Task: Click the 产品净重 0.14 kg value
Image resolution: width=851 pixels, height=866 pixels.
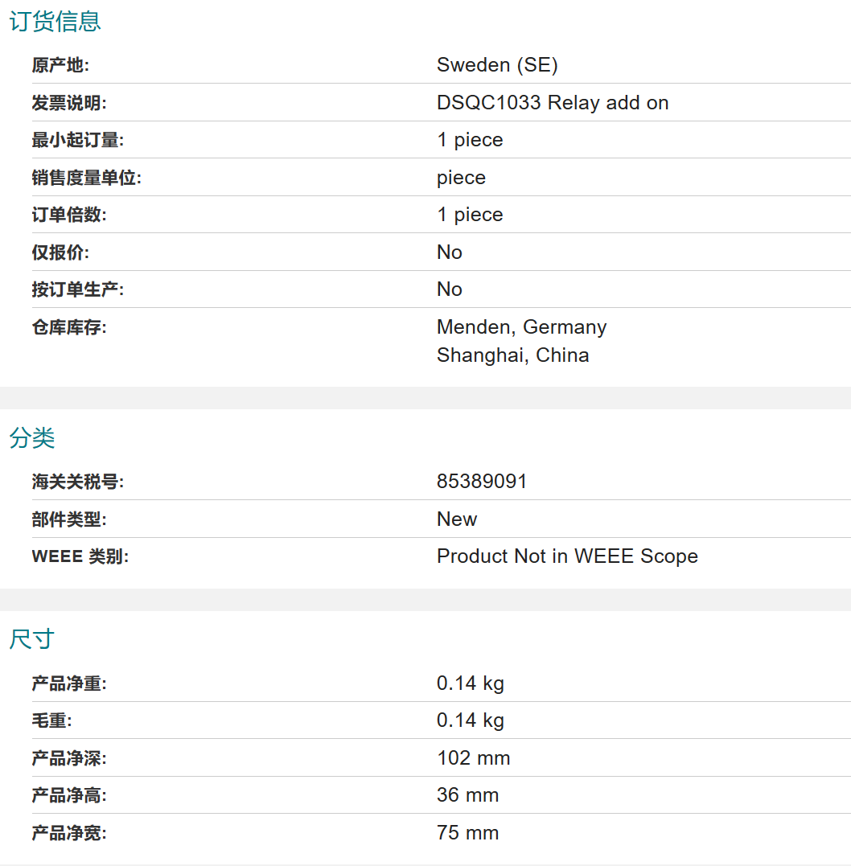Action: point(471,683)
